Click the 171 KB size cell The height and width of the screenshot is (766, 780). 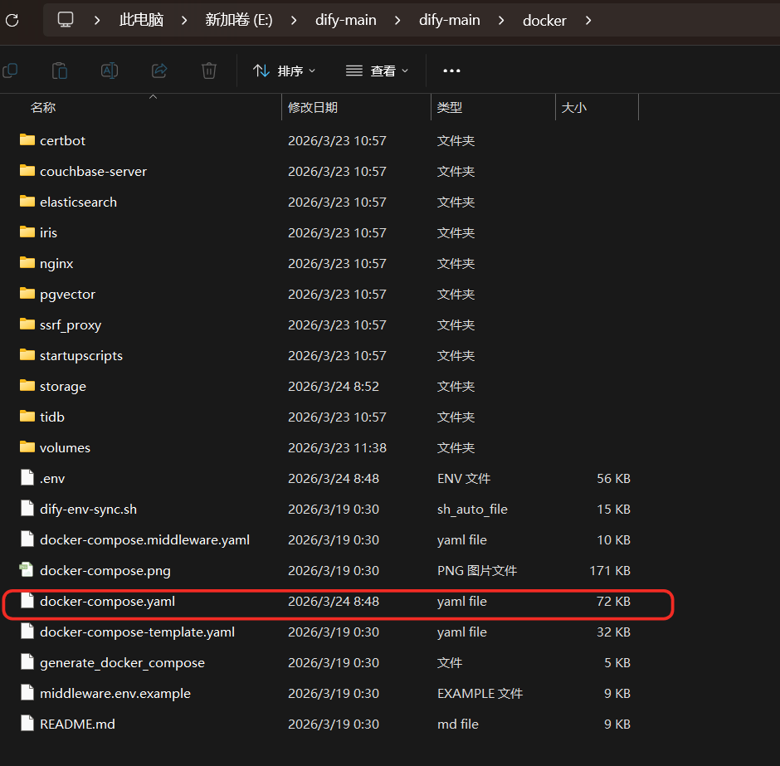[610, 570]
